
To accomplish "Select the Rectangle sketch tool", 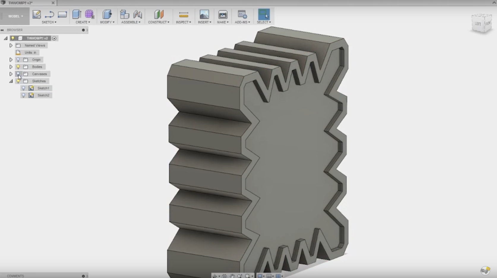I will (62, 14).
